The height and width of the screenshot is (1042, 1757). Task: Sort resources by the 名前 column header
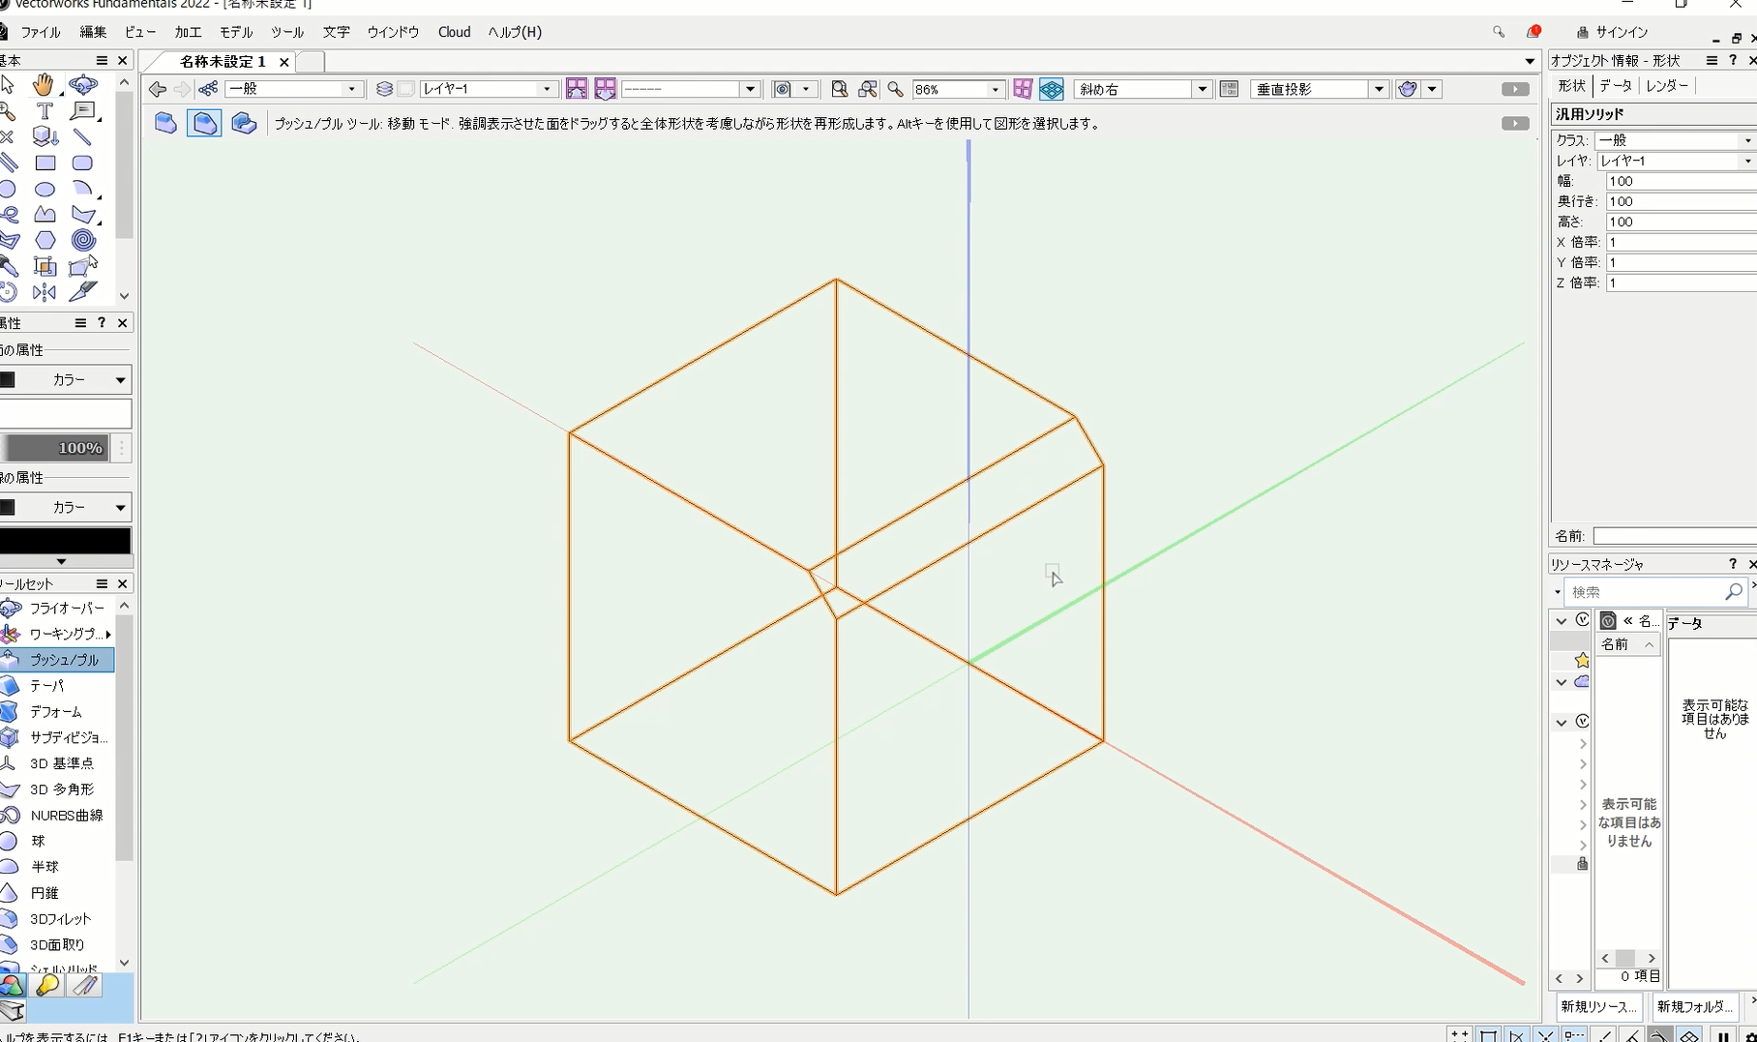1627,644
